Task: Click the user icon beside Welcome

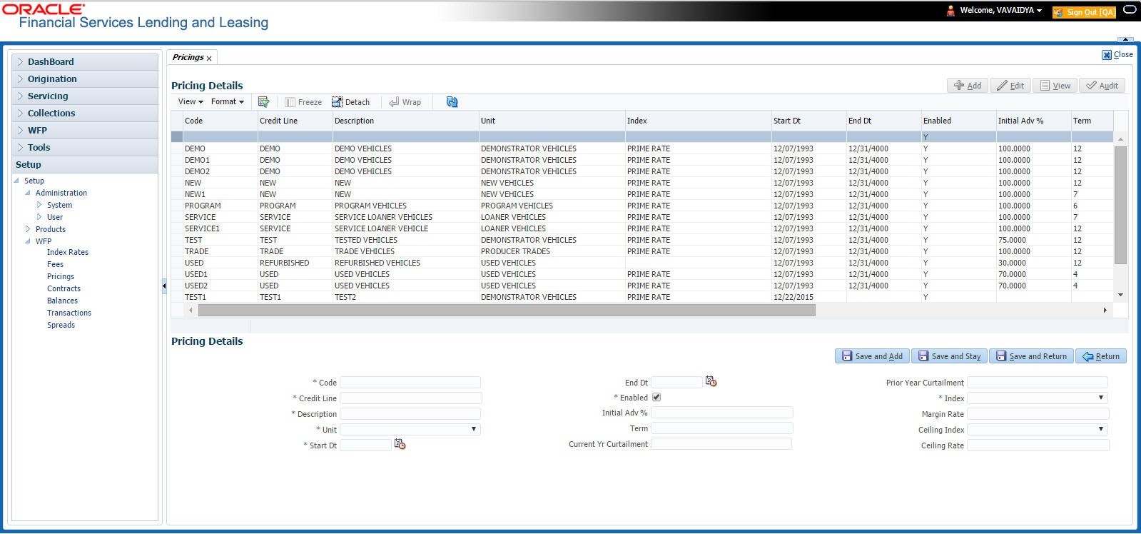Action: pyautogui.click(x=950, y=11)
